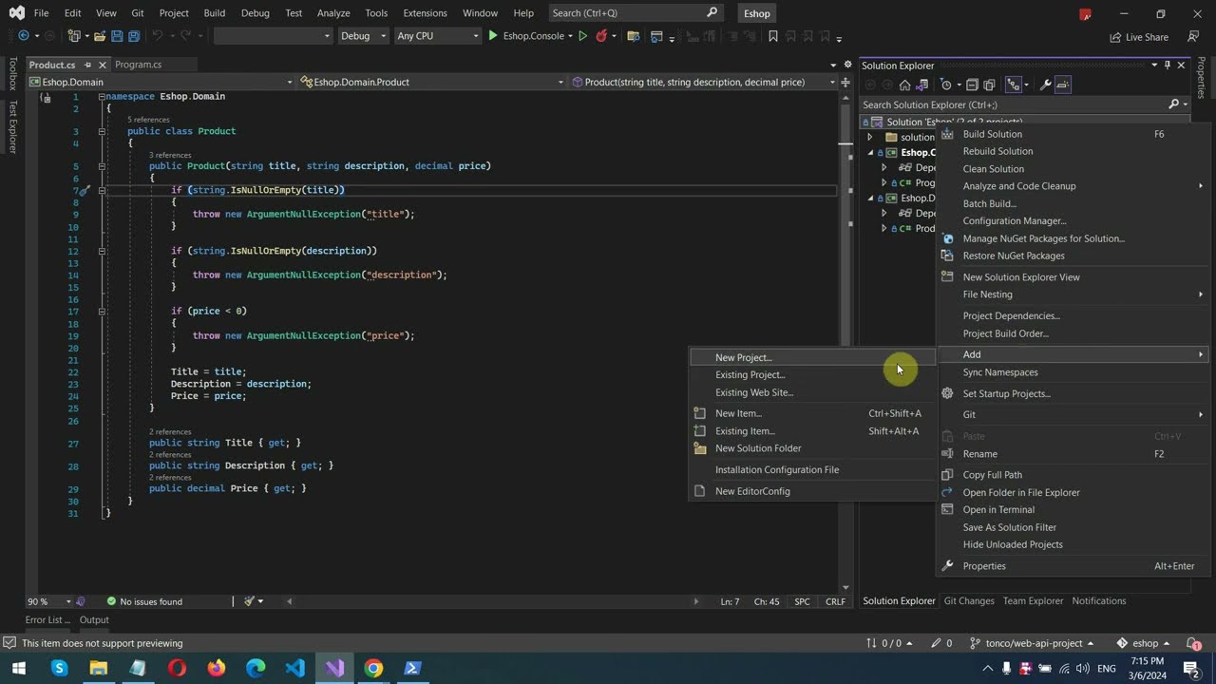1216x684 pixels.
Task: Click the Properties wrench icon in Solution Explorer
Action: pyautogui.click(x=1045, y=85)
